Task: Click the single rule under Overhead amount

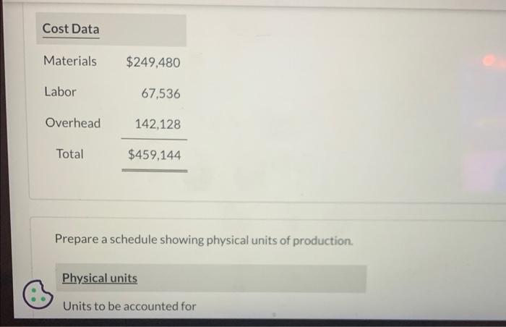Action: 154,140
